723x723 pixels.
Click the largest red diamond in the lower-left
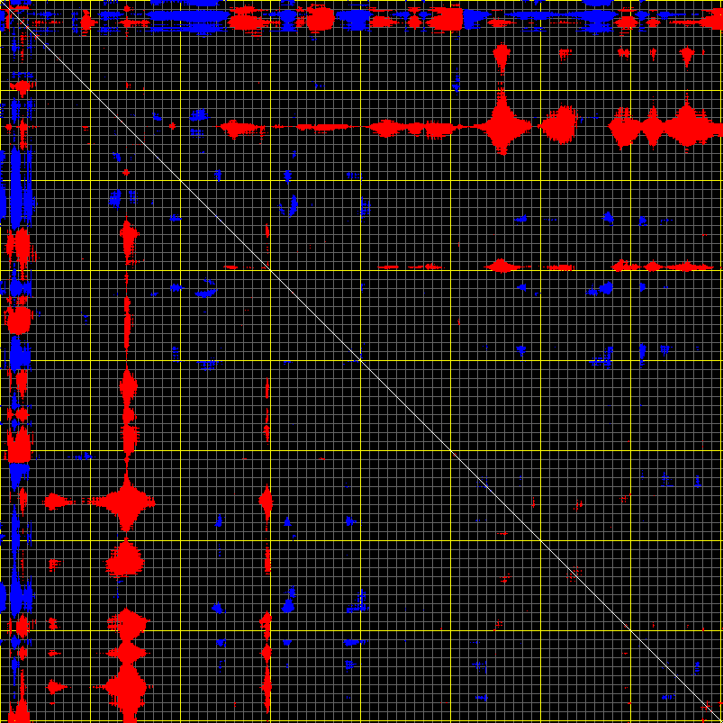point(127,502)
